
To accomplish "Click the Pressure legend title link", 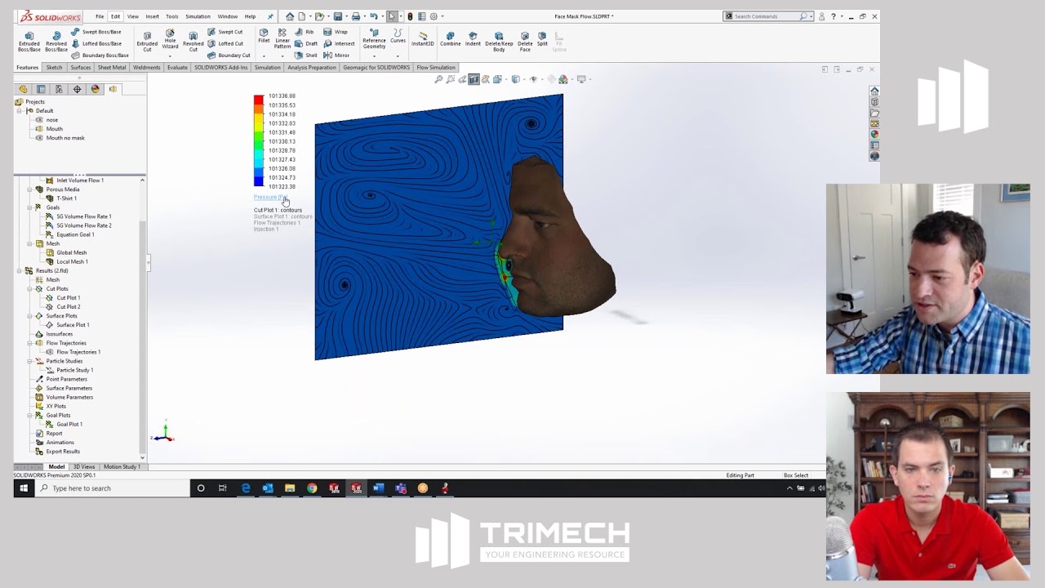I will pyautogui.click(x=269, y=198).
